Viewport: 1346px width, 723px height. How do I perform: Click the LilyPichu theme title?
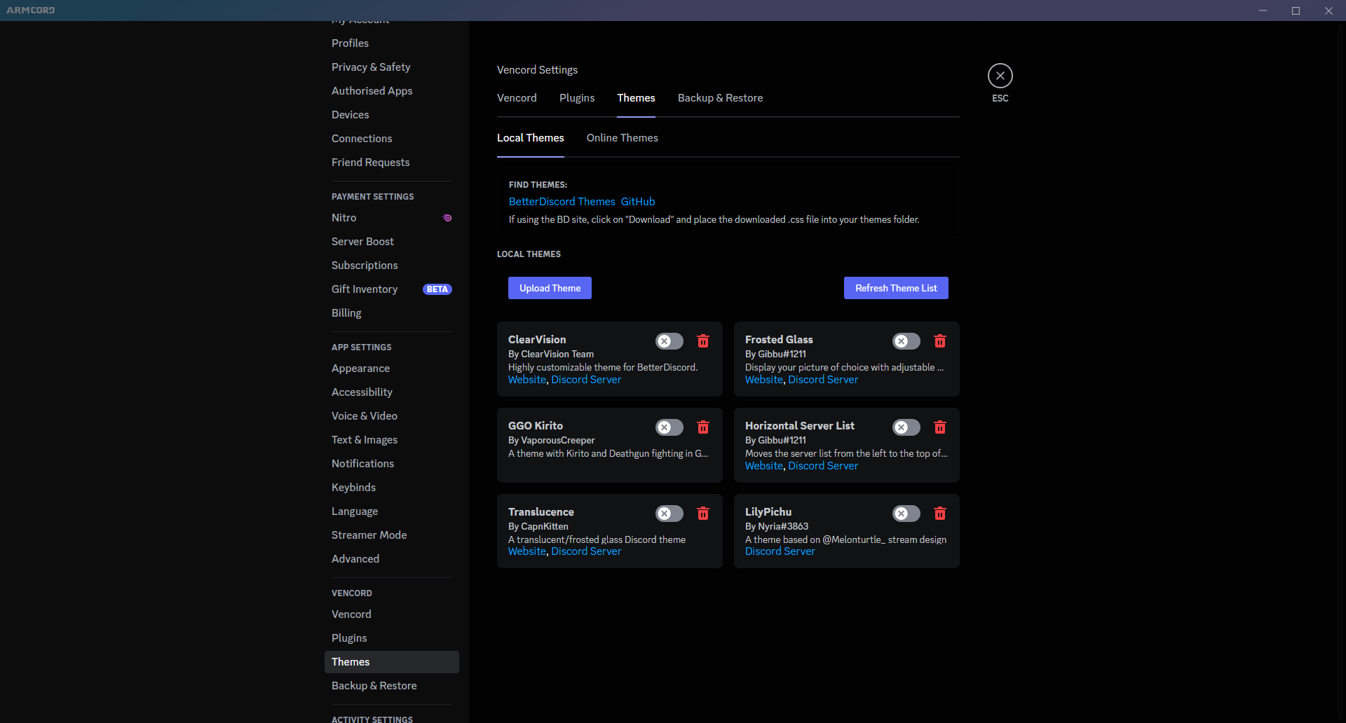[x=768, y=512]
